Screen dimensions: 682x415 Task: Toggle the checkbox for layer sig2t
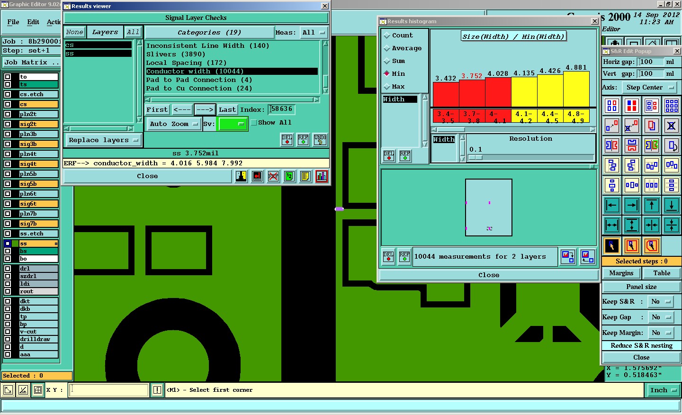click(8, 124)
